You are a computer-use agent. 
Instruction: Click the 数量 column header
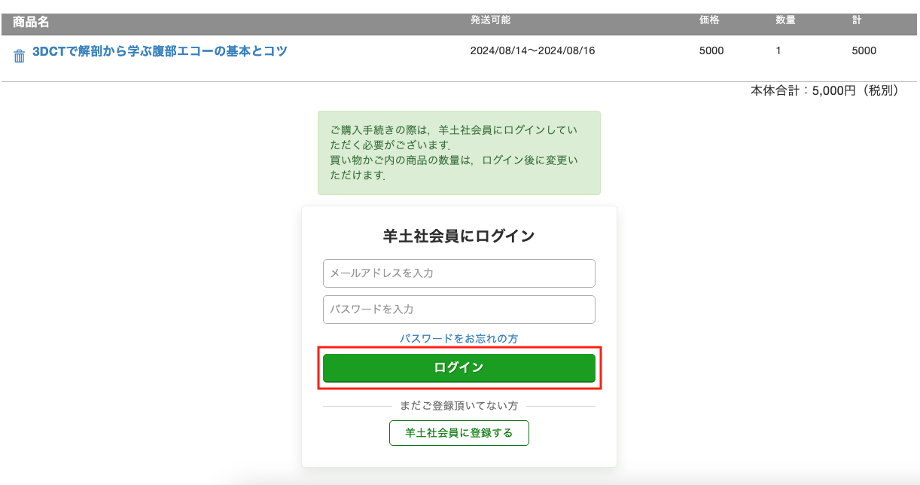(x=785, y=20)
